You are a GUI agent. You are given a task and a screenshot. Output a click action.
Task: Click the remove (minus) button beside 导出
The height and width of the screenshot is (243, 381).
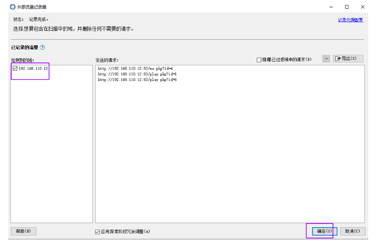click(326, 59)
